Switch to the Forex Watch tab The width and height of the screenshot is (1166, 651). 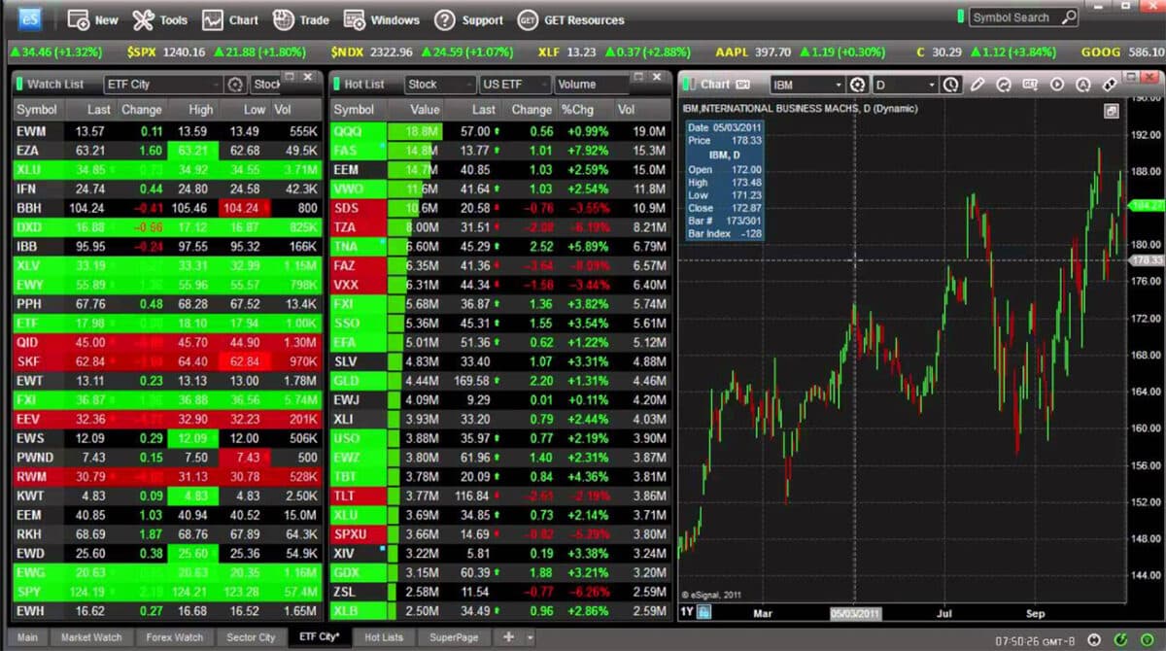[x=174, y=637]
